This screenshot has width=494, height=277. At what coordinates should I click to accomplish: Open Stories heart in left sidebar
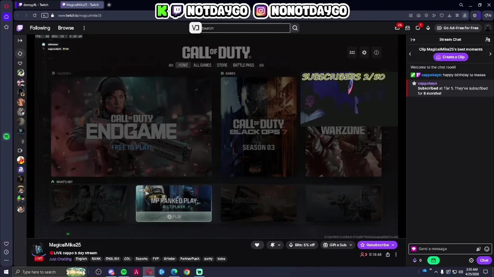20,63
